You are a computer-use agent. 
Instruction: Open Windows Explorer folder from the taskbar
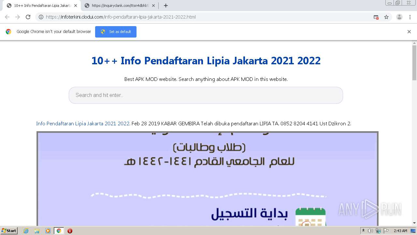37,231
